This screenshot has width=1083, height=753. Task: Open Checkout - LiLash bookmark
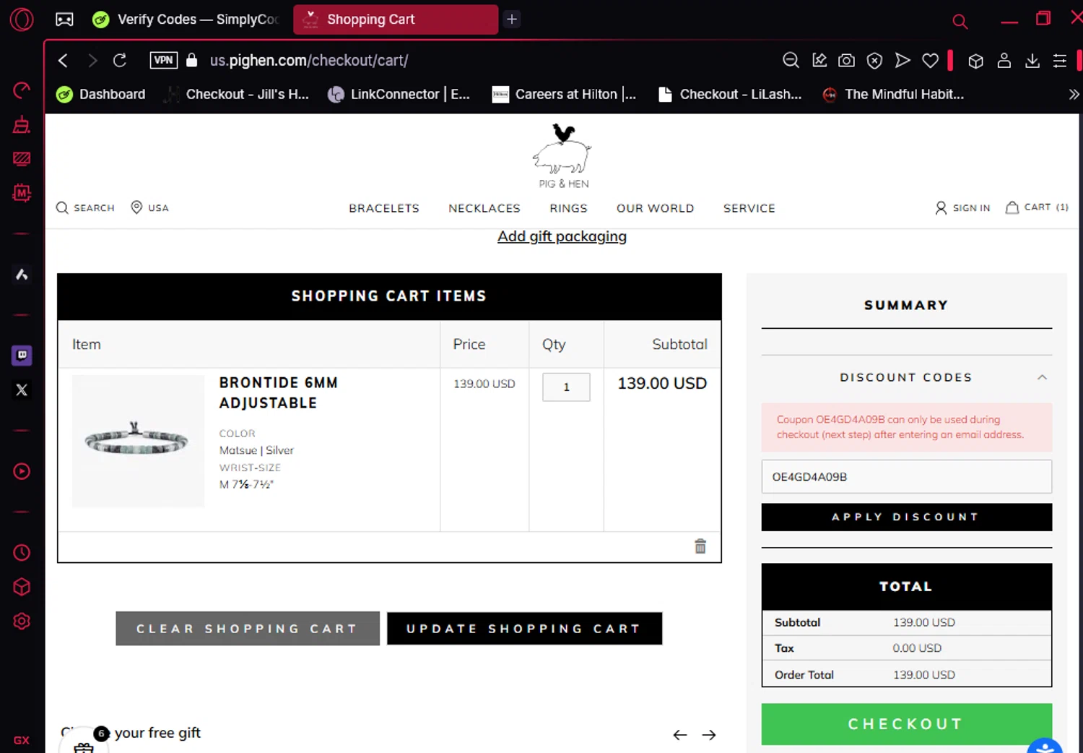tap(730, 94)
